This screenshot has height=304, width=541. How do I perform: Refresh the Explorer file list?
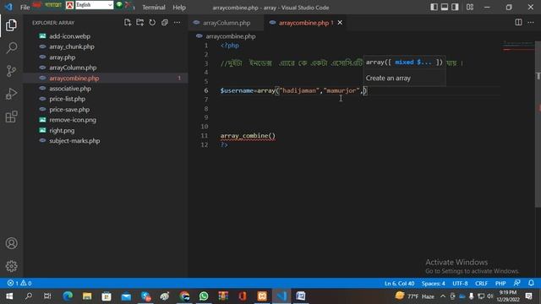click(x=152, y=23)
